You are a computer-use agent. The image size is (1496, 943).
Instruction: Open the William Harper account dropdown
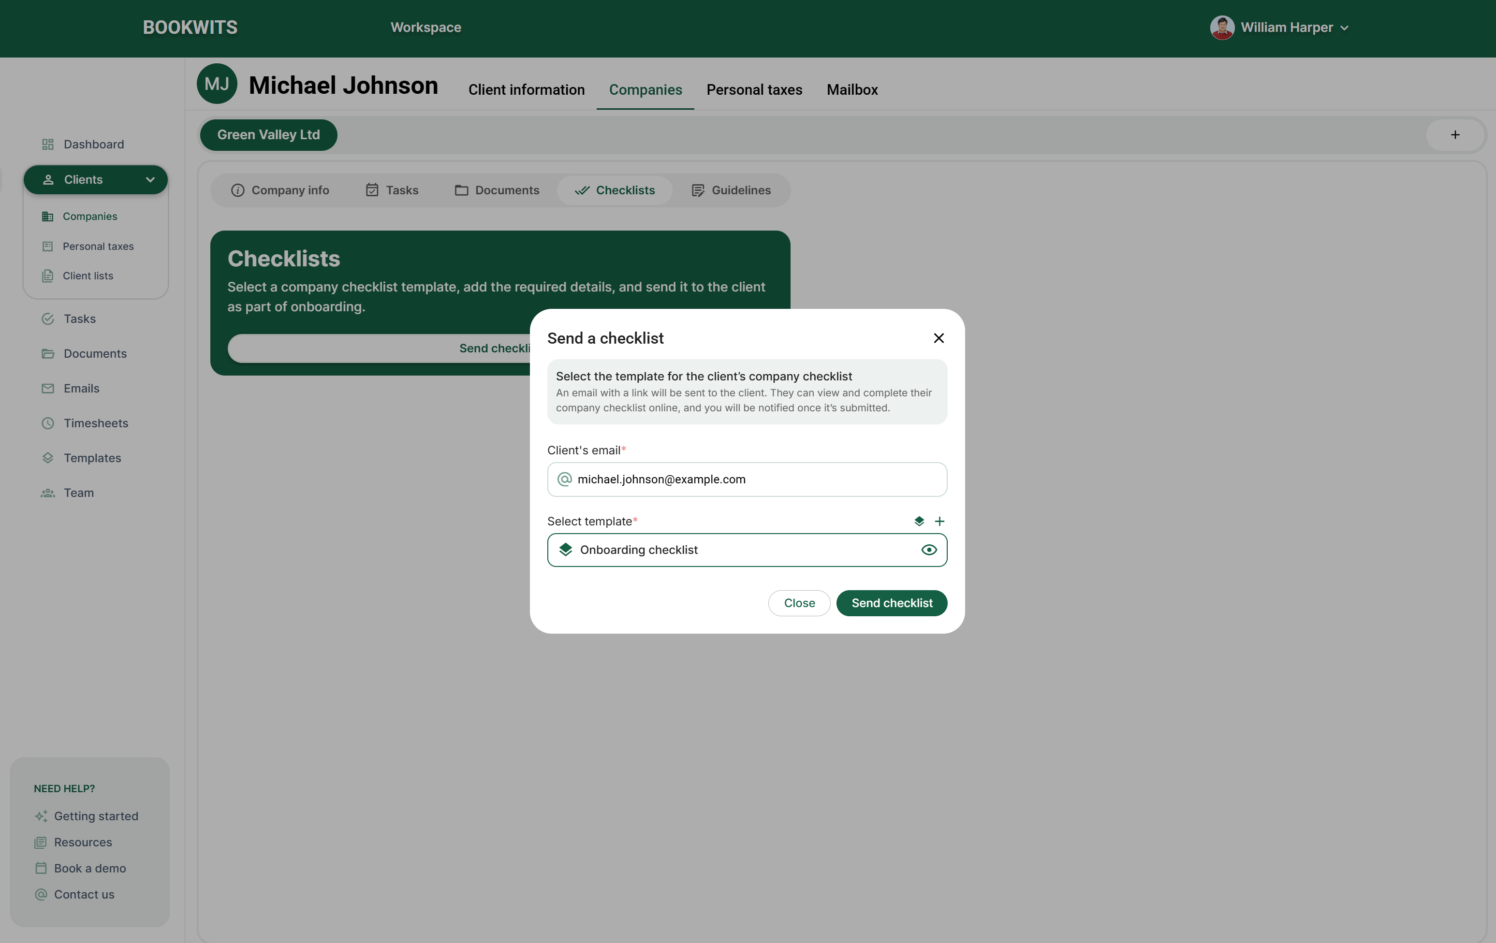pyautogui.click(x=1279, y=28)
